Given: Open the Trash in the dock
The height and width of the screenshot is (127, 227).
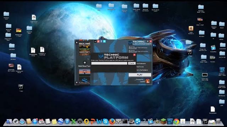Looking at the screenshot, I should click(218, 121).
